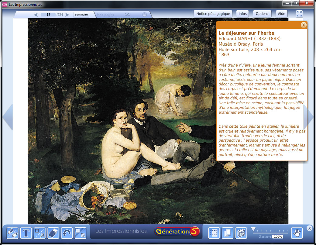Expand the Mes pages tab chevron

144,15
